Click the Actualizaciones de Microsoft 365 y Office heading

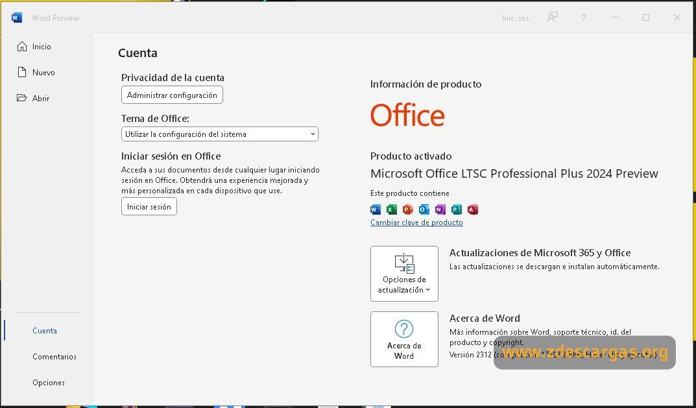[x=540, y=253]
